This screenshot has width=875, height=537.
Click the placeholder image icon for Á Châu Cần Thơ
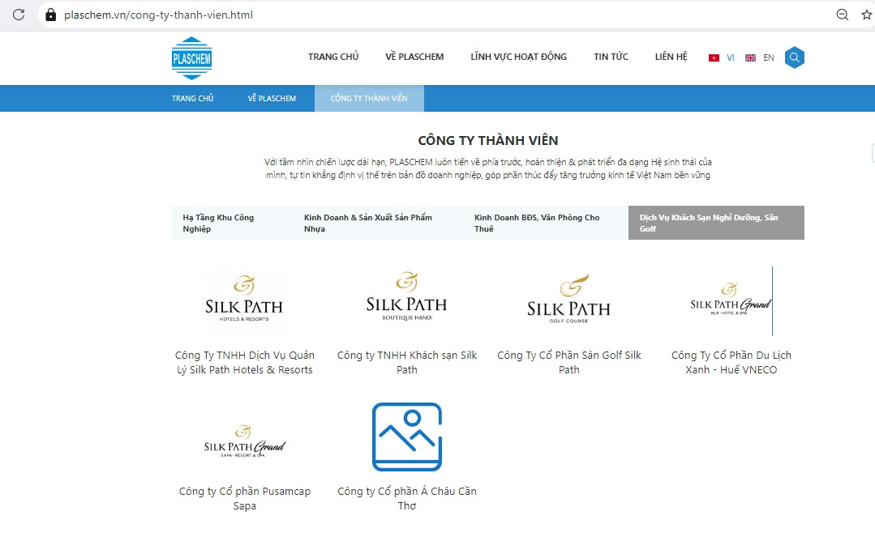406,437
